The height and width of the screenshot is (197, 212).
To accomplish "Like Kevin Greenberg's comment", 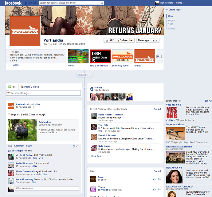I will coord(34,182).
